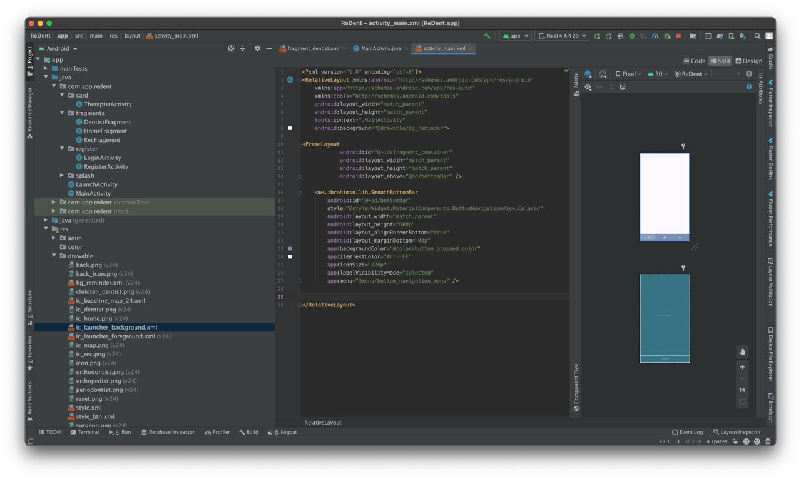Image resolution: width=801 pixels, height=479 pixels.
Task: Open the Profiler gauge icon in toolbar
Action: point(655,36)
